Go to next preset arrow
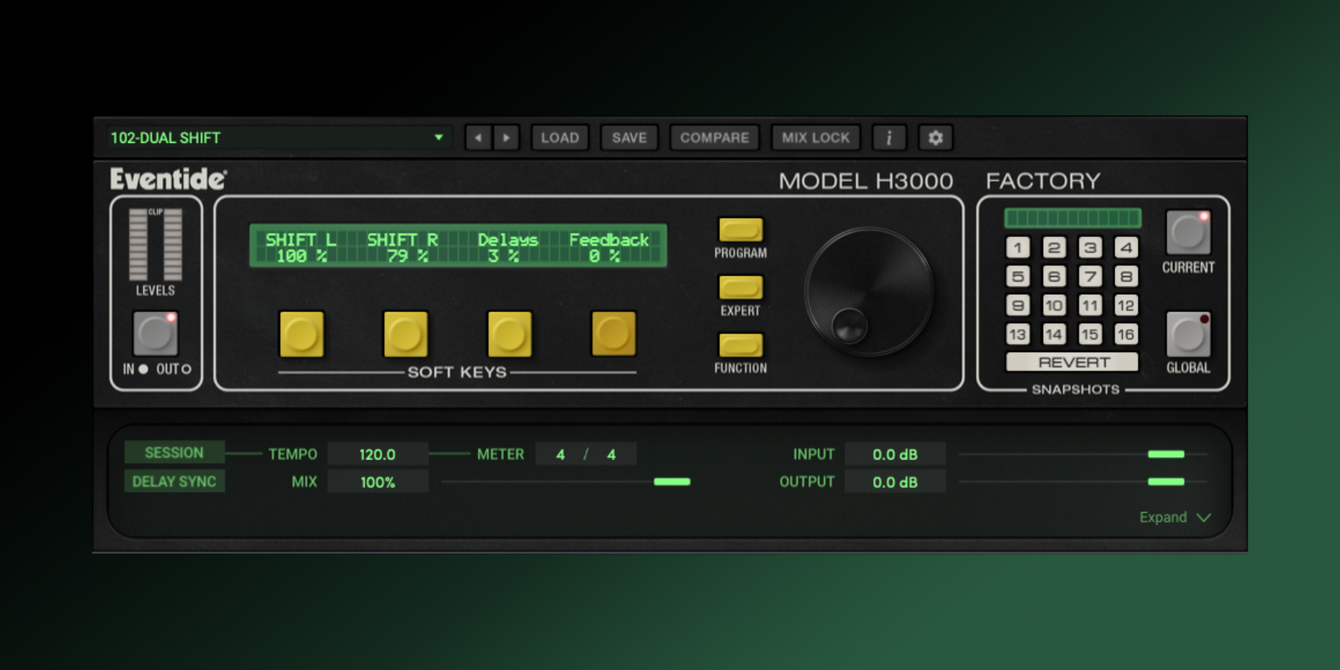1340x670 pixels. point(506,138)
